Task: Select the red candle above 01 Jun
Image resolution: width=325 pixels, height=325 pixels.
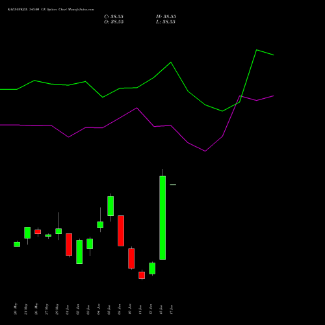Action: 69,244
